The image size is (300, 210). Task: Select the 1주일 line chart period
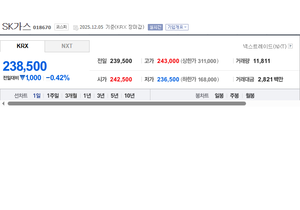[x=53, y=96]
